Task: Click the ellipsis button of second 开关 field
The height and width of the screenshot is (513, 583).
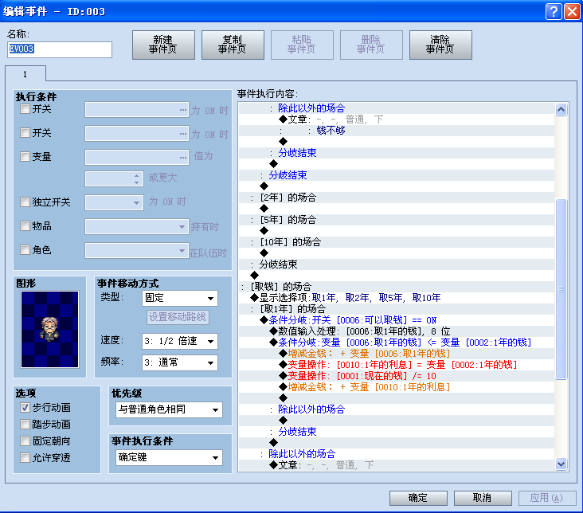Action: 183,134
